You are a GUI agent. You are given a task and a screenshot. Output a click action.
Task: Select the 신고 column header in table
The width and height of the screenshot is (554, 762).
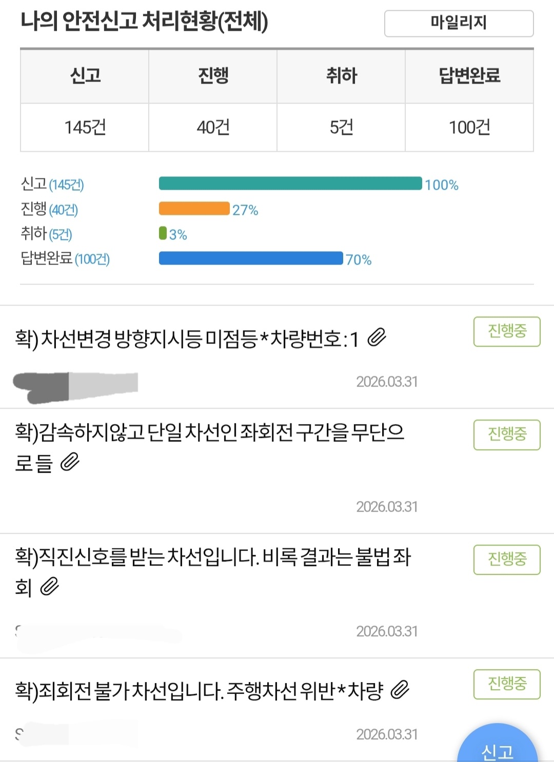[x=85, y=76]
